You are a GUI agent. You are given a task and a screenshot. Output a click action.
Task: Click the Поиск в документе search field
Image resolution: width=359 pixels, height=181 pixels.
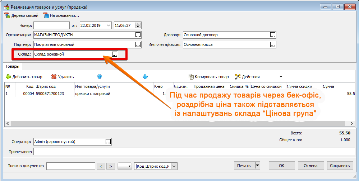click(x=71, y=166)
